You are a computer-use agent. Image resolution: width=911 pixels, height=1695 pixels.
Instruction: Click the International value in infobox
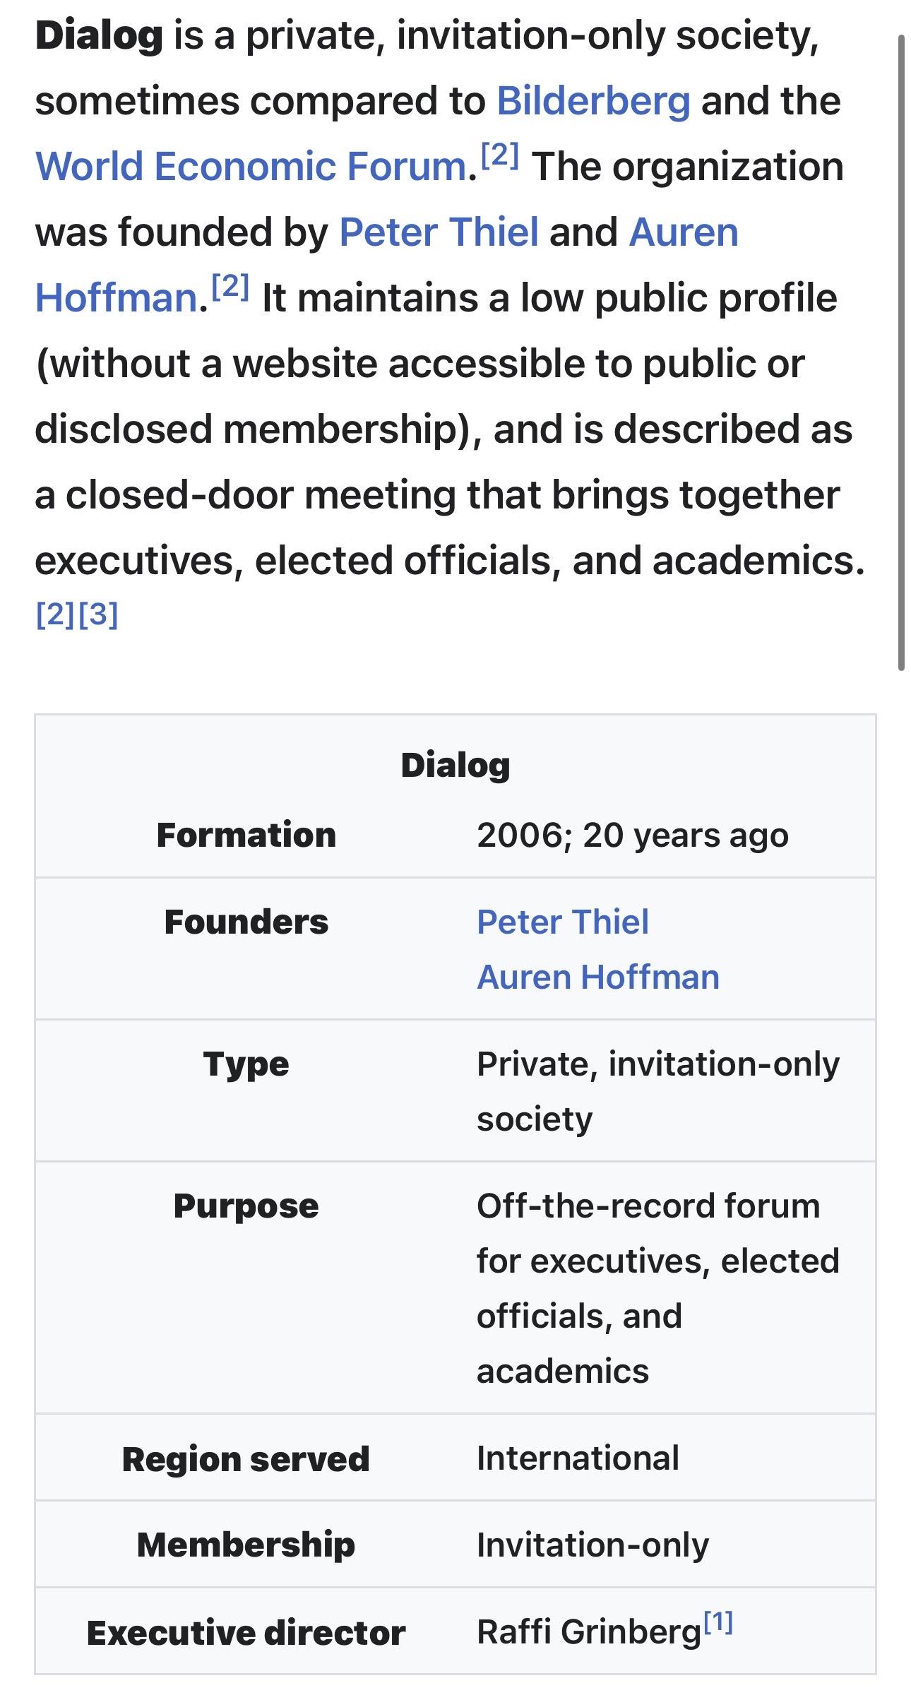[578, 1458]
